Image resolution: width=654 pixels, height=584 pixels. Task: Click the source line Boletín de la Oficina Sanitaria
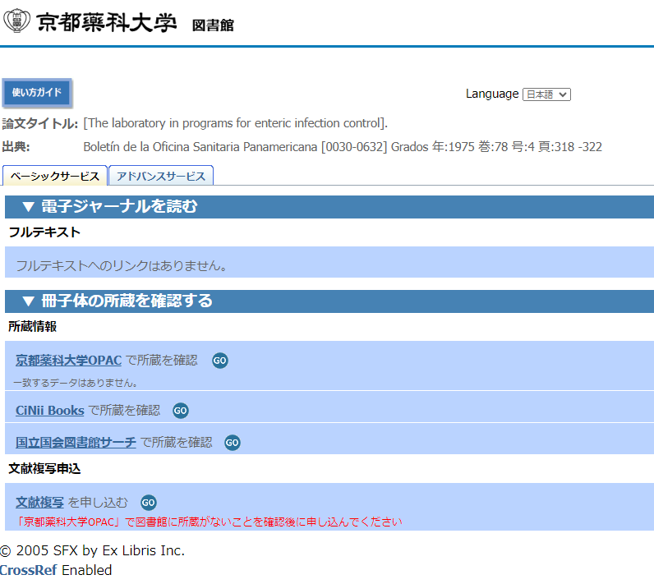point(343,147)
